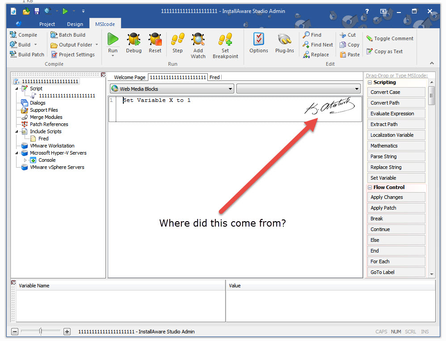
Task: Click the Add Watch icon
Action: point(198,39)
